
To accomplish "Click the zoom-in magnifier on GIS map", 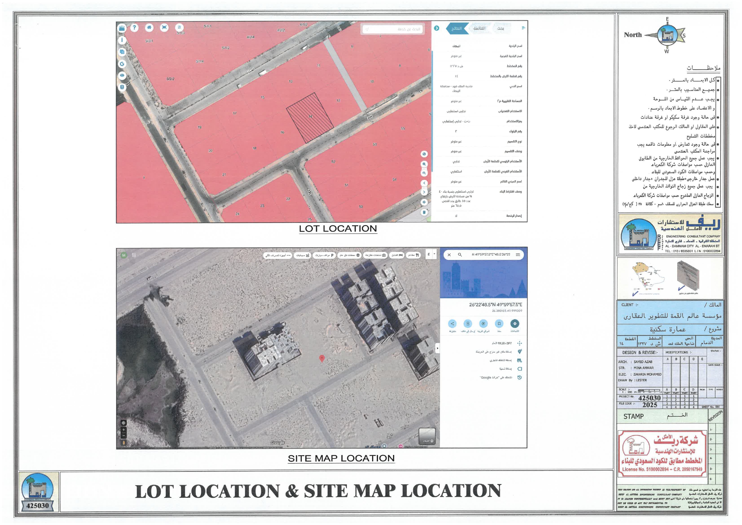I will pos(424,164).
